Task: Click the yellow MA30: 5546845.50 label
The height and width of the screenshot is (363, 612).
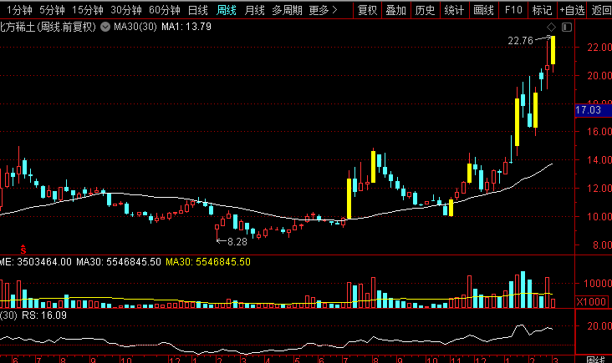Action: pyautogui.click(x=208, y=262)
